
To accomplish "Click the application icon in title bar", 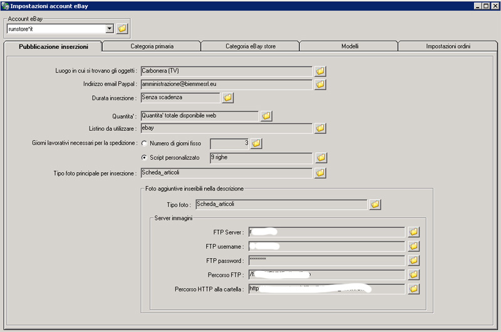I will point(5,6).
